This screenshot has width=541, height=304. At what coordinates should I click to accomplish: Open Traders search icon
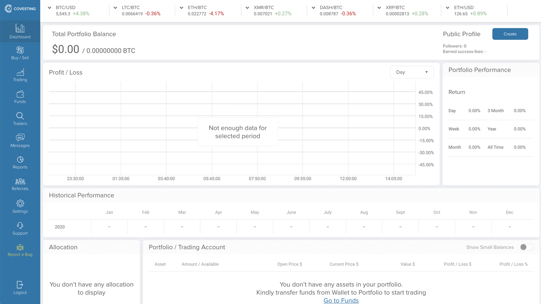[20, 116]
